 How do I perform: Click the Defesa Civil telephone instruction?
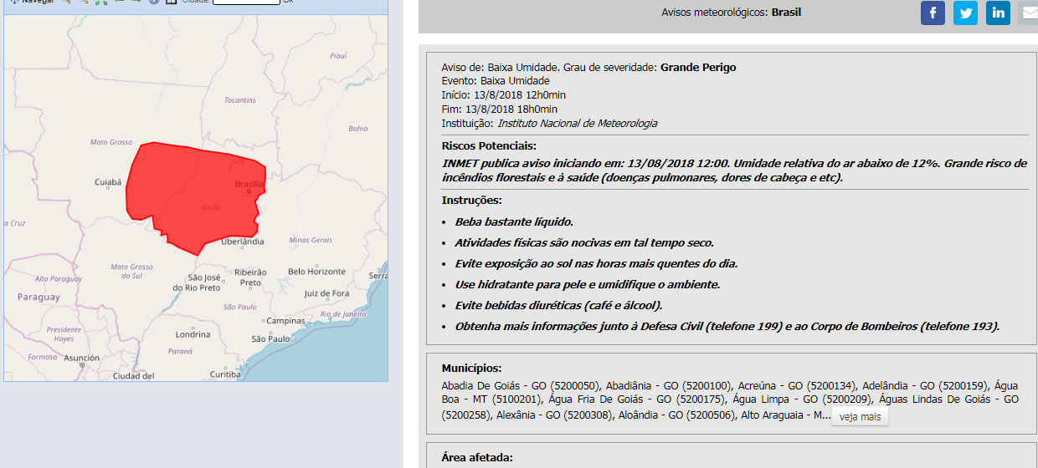(x=727, y=327)
